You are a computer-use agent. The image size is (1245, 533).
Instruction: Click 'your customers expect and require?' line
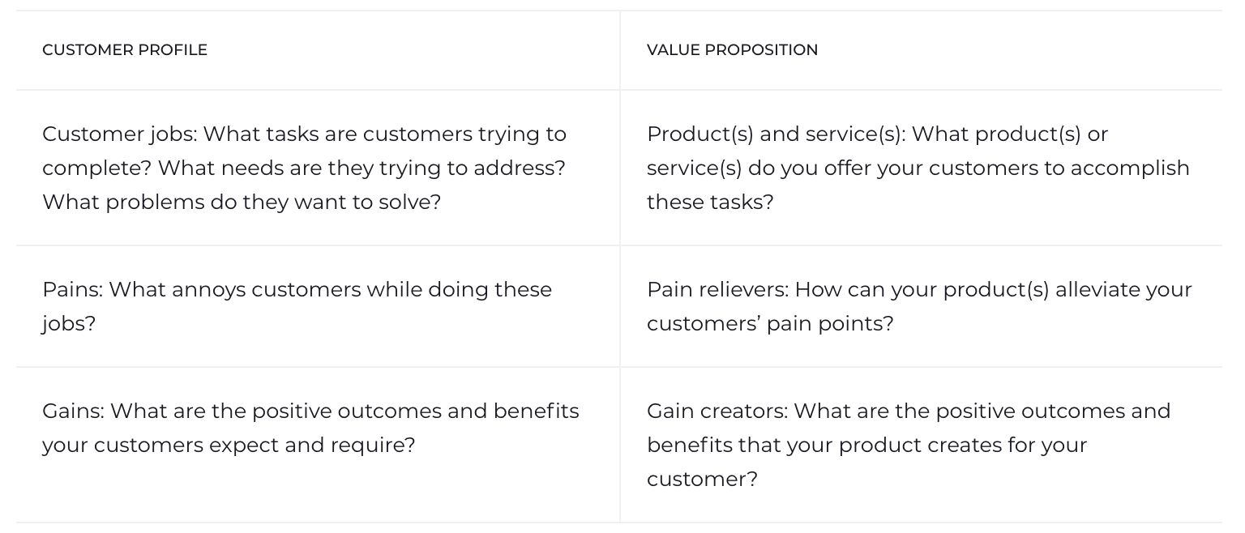229,445
